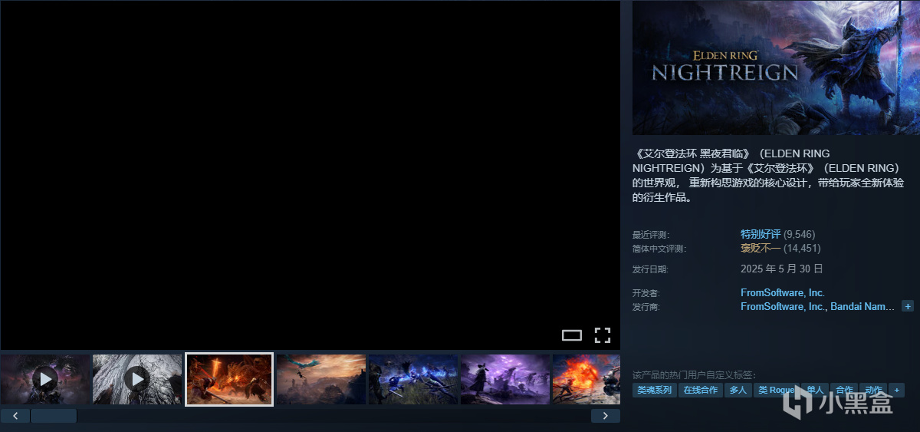This screenshot has height=432, width=920.
Task: Open the fiery explosion screenshot thumbnail
Action: (586, 379)
